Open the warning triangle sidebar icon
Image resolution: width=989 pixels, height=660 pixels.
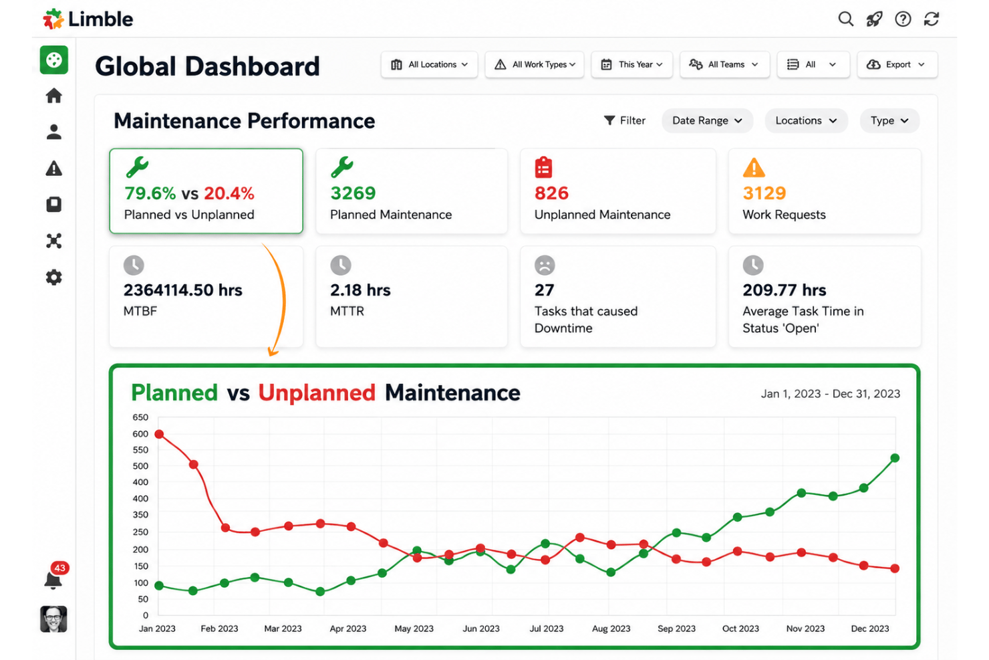[53, 168]
